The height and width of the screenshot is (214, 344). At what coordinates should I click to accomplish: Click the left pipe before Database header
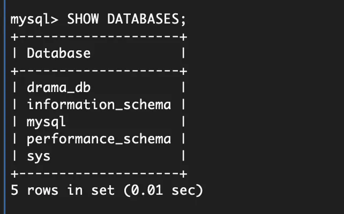[x=14, y=53]
